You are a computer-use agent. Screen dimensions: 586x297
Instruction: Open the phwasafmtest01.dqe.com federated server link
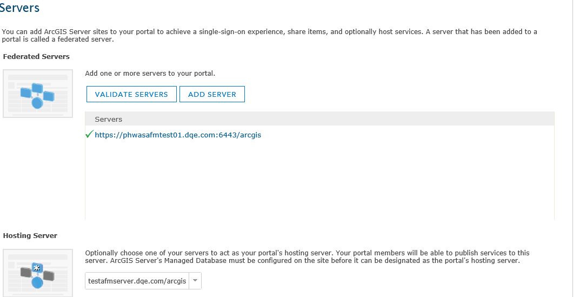tap(178, 135)
